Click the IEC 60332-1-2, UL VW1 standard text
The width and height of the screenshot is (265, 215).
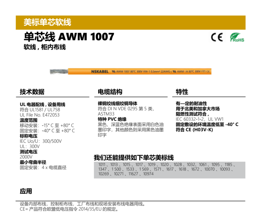(199, 119)
